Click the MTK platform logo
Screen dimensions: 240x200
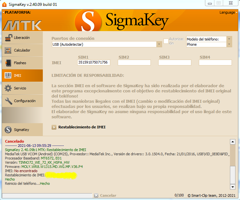coord(22,25)
